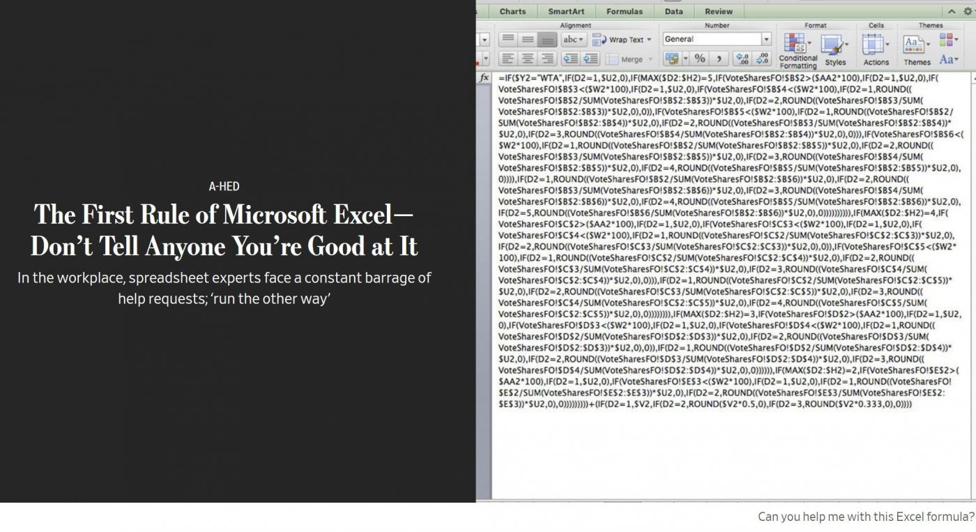This screenshot has height=532, width=976.
Task: Click the fx insert function icon
Action: click(x=484, y=78)
